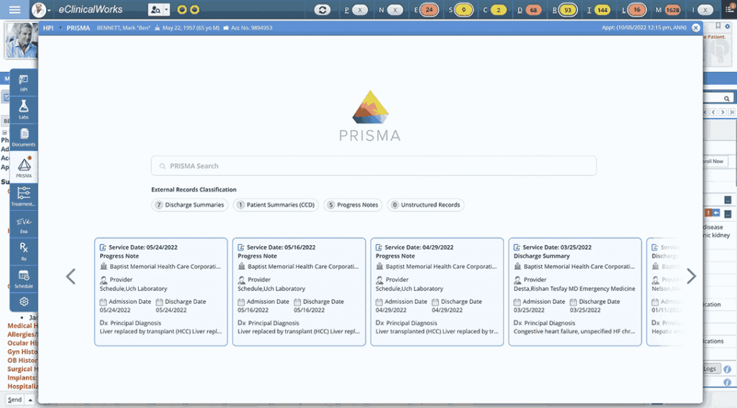Open the T jellybean showing 144

(602, 10)
